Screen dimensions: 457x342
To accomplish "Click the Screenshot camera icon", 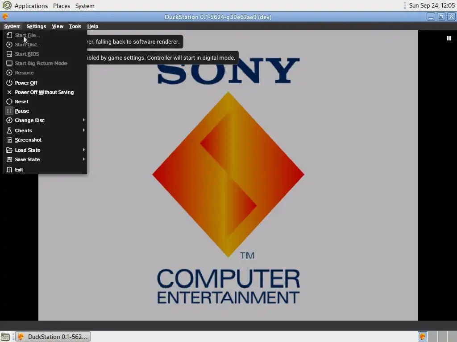I will (x=9, y=140).
